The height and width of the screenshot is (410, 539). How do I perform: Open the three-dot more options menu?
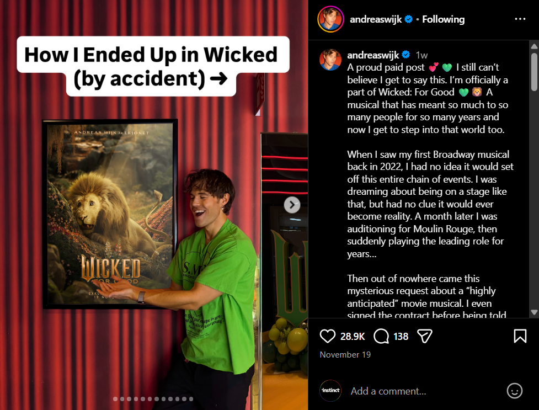pyautogui.click(x=520, y=19)
